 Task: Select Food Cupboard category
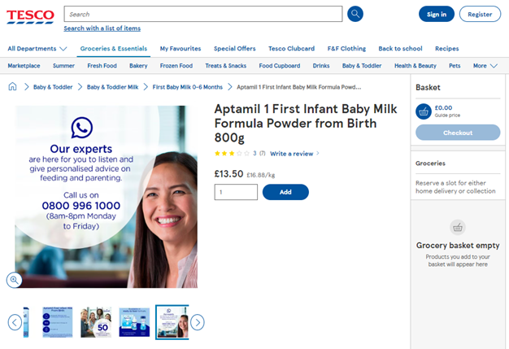click(x=280, y=66)
